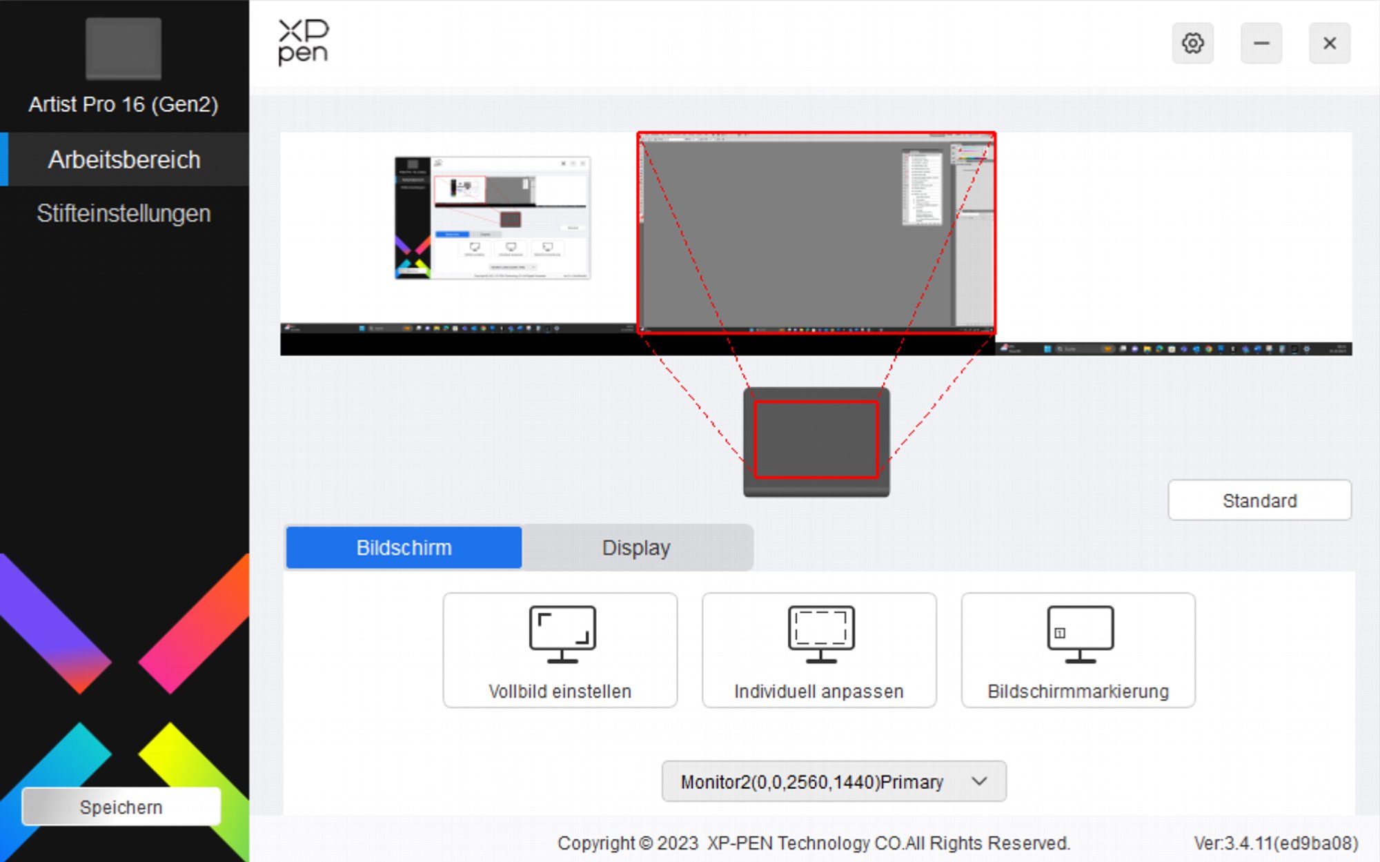Click the Bildschirmmarkierung option

coord(1078,650)
